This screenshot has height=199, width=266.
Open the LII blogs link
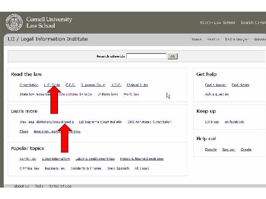[212, 122]
